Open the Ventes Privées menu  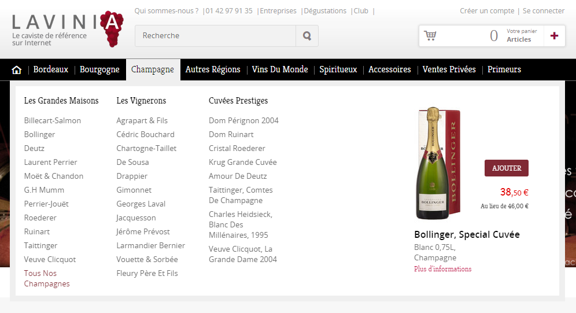(x=449, y=69)
